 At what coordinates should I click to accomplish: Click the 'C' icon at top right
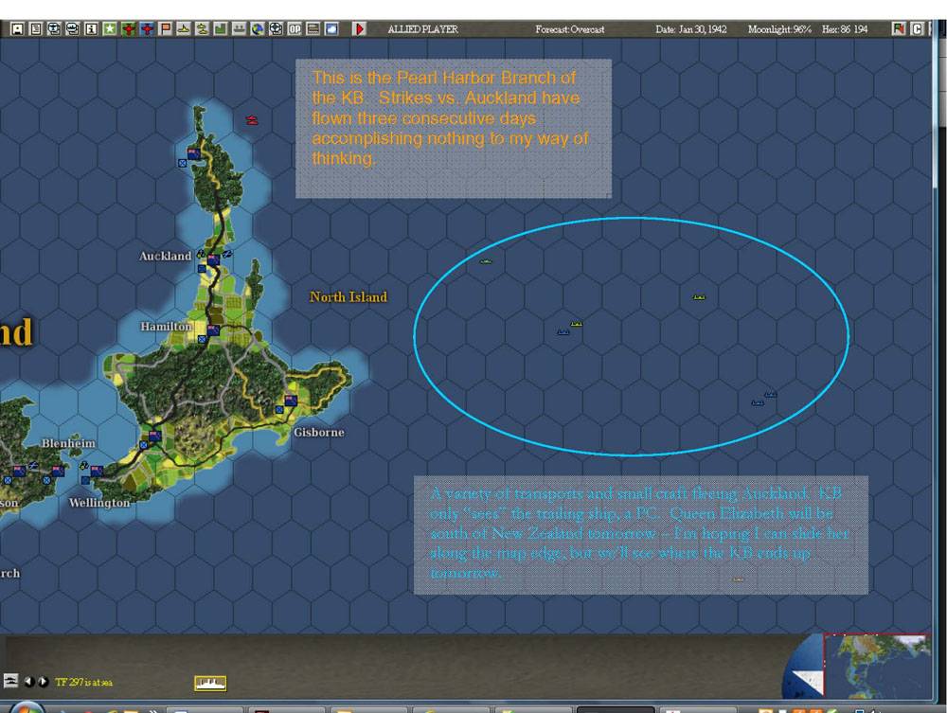pyautogui.click(x=917, y=29)
